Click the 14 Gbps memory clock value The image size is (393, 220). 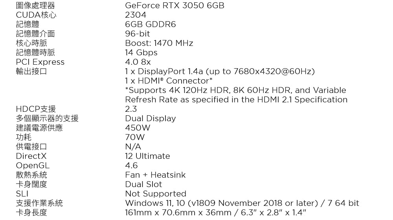click(141, 53)
